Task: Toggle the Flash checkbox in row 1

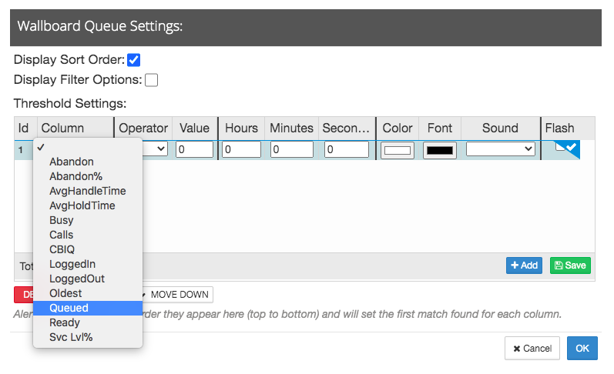Action: click(x=560, y=147)
